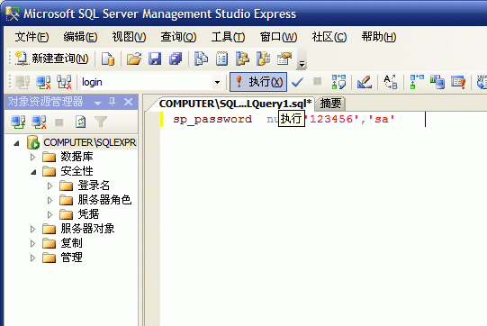The width and height of the screenshot is (487, 326).
Task: Open the 帮助(H) menu
Action: coord(379,37)
